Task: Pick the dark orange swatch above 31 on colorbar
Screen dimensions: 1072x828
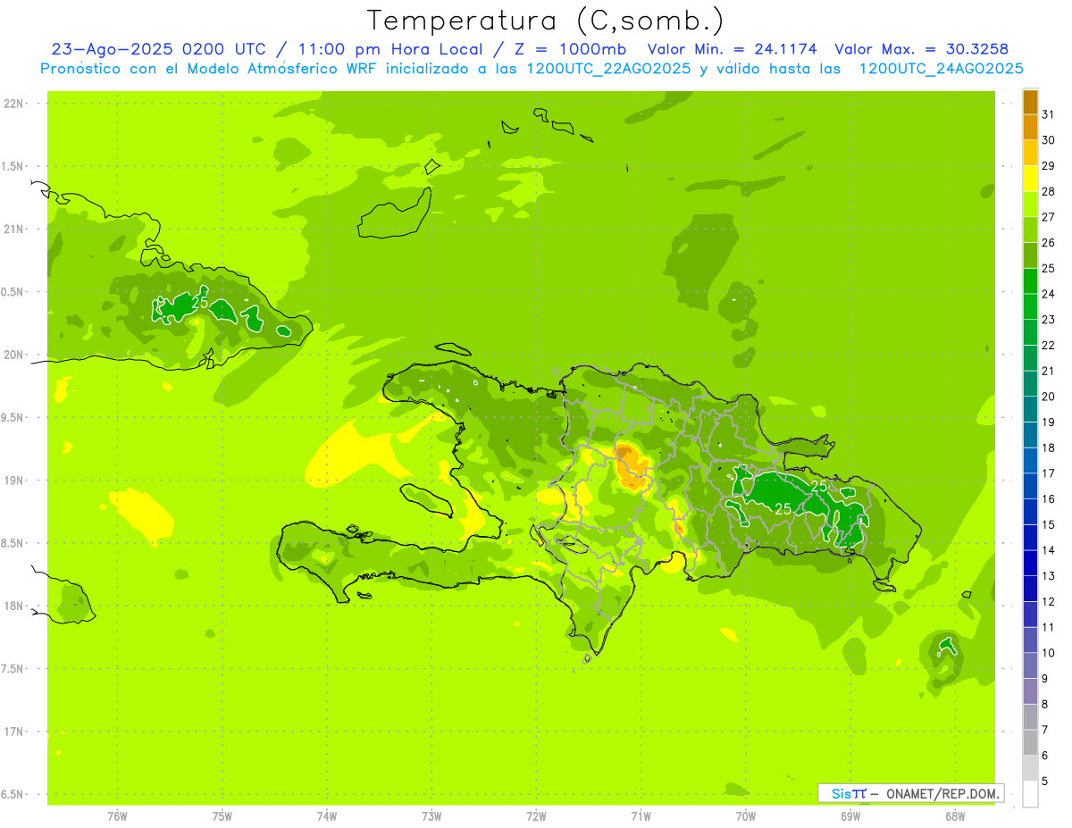Action: point(1030,102)
